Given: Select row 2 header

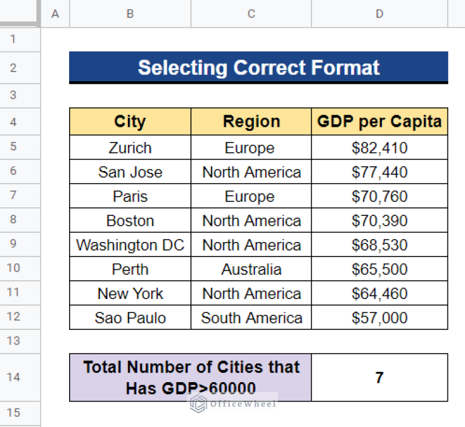Looking at the screenshot, I should pos(20,68).
